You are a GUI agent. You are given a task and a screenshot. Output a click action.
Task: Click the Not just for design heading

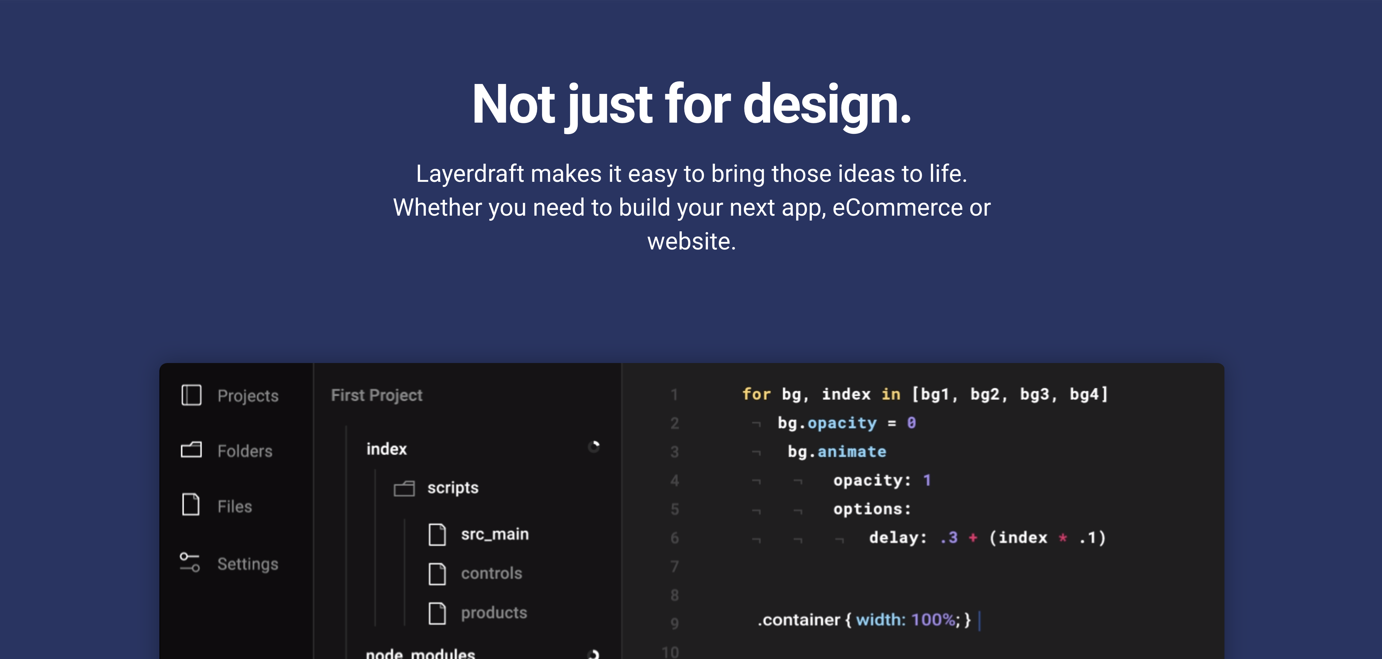point(691,104)
